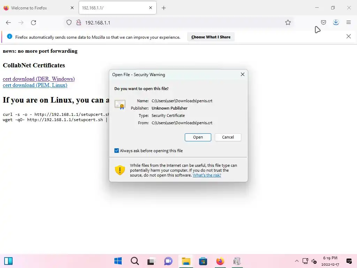The image size is (357, 268).
Task: Show the Firefox downloads panel
Action: coord(336,22)
